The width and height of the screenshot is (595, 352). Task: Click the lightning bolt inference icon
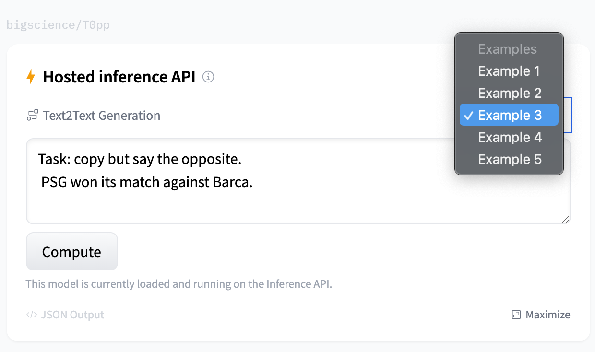(x=31, y=76)
